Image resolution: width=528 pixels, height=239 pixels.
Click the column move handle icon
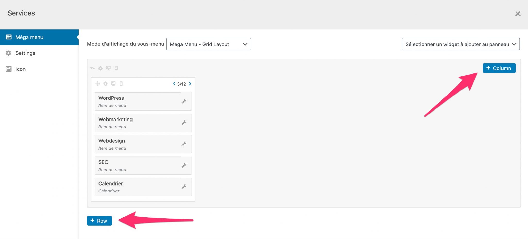coord(98,84)
